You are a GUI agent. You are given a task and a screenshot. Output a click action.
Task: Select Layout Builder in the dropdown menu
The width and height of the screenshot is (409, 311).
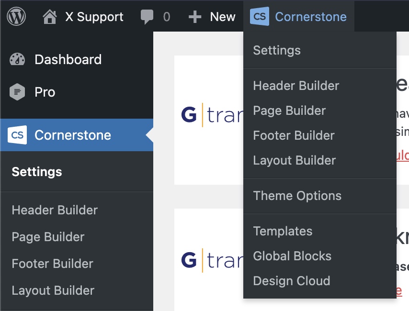pyautogui.click(x=294, y=160)
